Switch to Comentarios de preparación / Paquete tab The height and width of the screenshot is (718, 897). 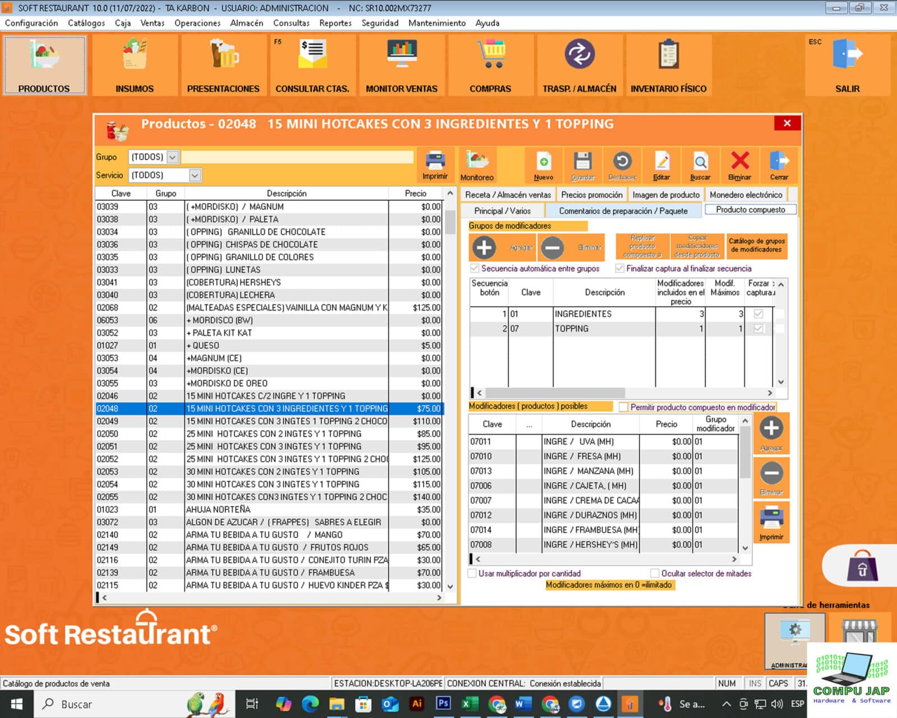pos(623,211)
